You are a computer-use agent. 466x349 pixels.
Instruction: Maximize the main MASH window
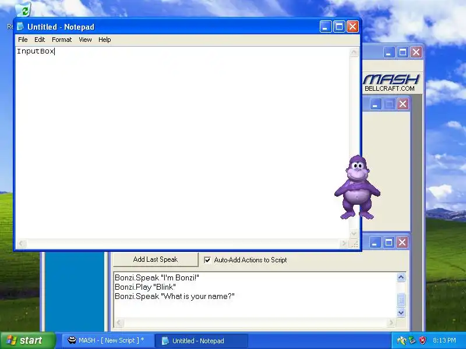(403, 52)
